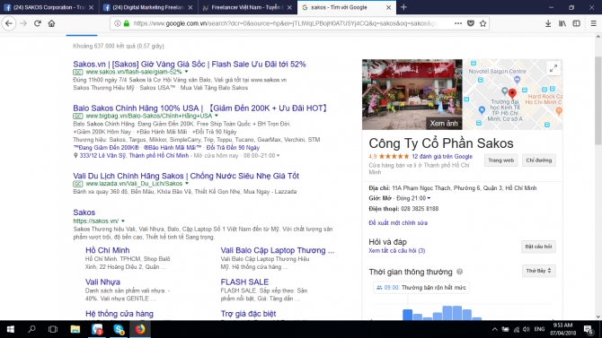Click the Trang web button

[x=501, y=160]
